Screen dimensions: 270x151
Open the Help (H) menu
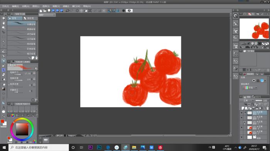pos(87,7)
